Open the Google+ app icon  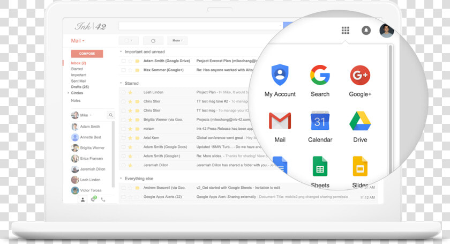coord(360,75)
